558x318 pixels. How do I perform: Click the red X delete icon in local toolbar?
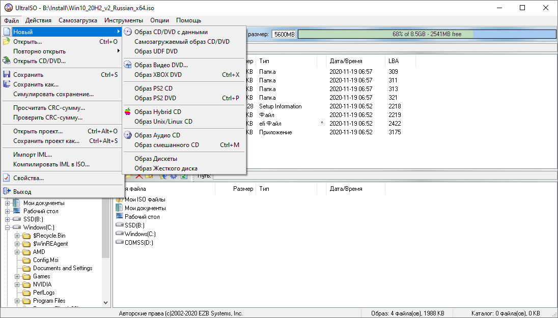tap(139, 176)
